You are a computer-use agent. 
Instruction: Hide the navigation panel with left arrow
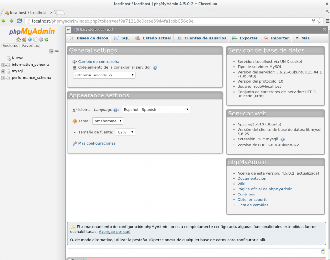coord(68,29)
